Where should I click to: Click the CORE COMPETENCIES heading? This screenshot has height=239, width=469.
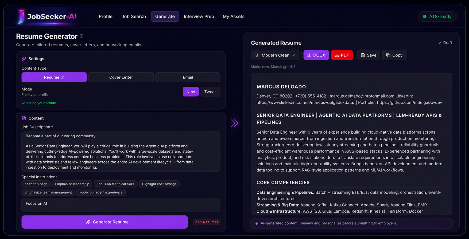coord(283,182)
